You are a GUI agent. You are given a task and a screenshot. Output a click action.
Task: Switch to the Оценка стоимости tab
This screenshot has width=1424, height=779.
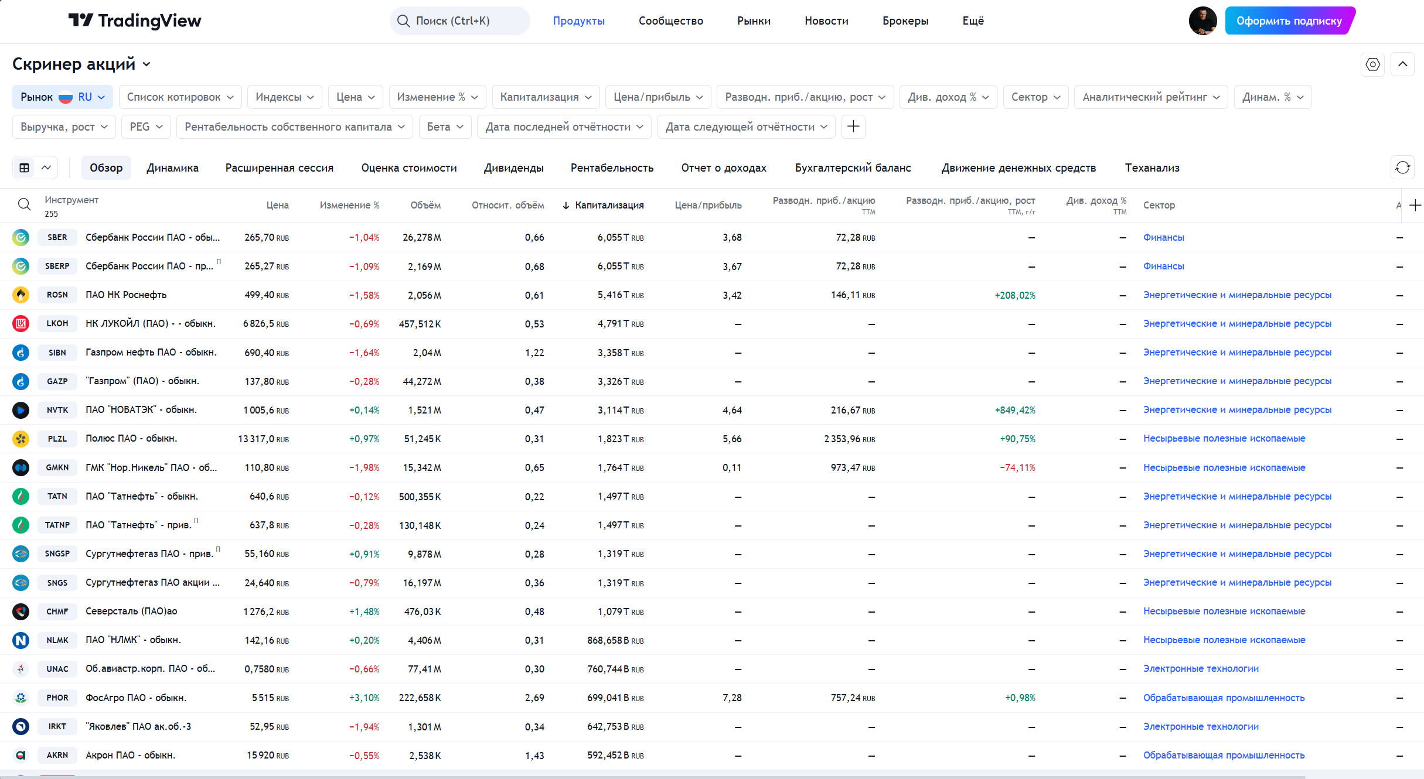coord(409,168)
